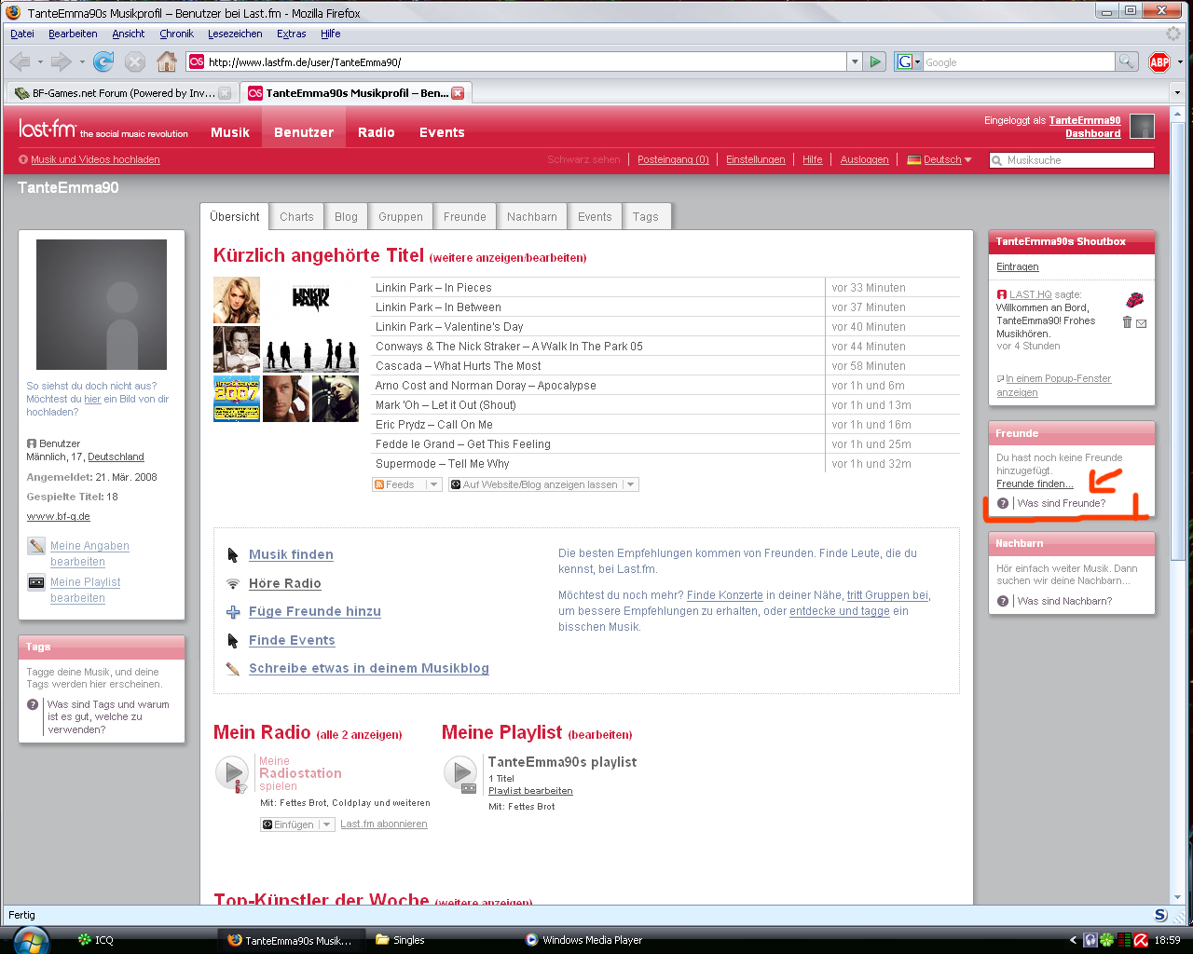Click Linkin Park – In Pieces track
The height and width of the screenshot is (954, 1193).
433,288
